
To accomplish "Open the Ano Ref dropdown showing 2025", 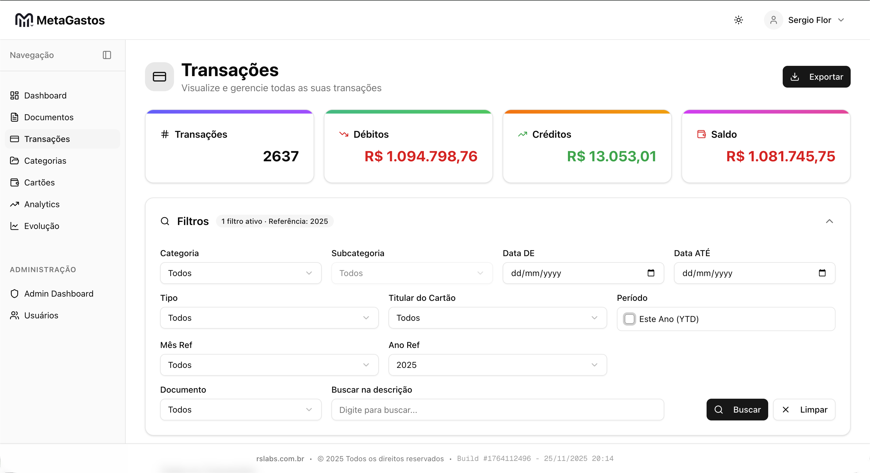I will [x=497, y=365].
